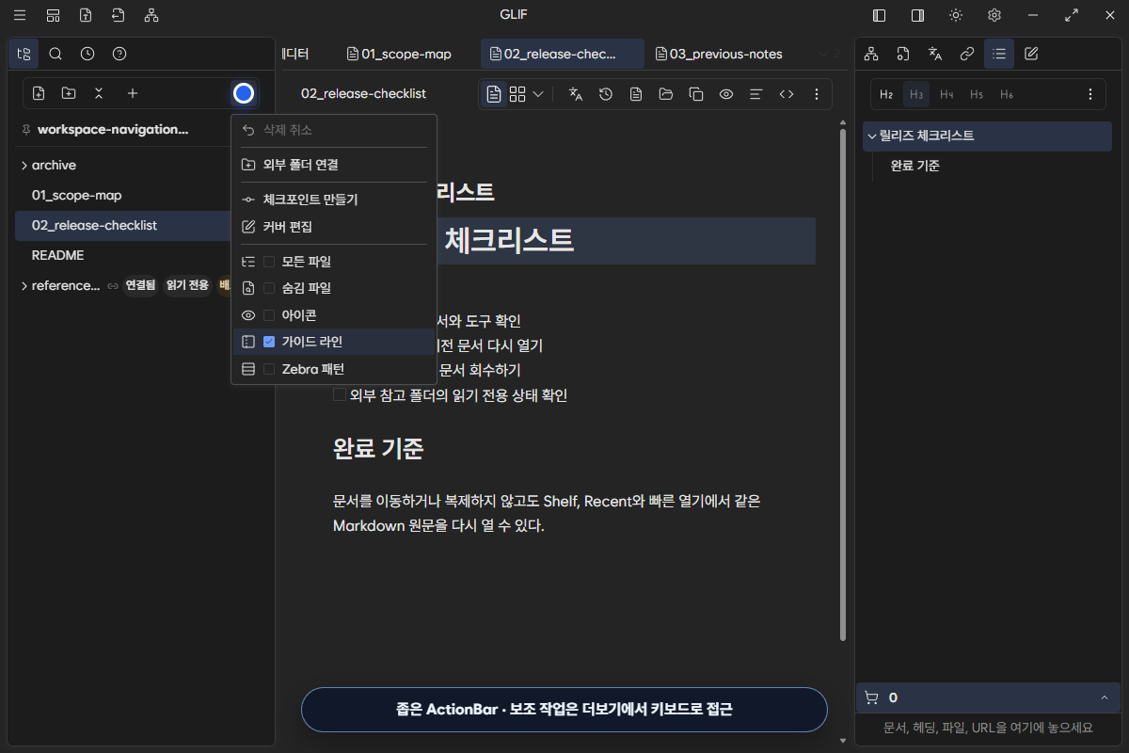Image resolution: width=1129 pixels, height=753 pixels.
Task: Toggle the right sidebar panel
Action: (x=917, y=15)
